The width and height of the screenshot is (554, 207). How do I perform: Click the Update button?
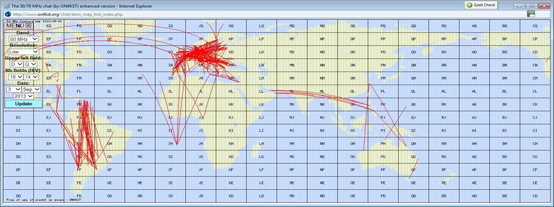coord(23,104)
